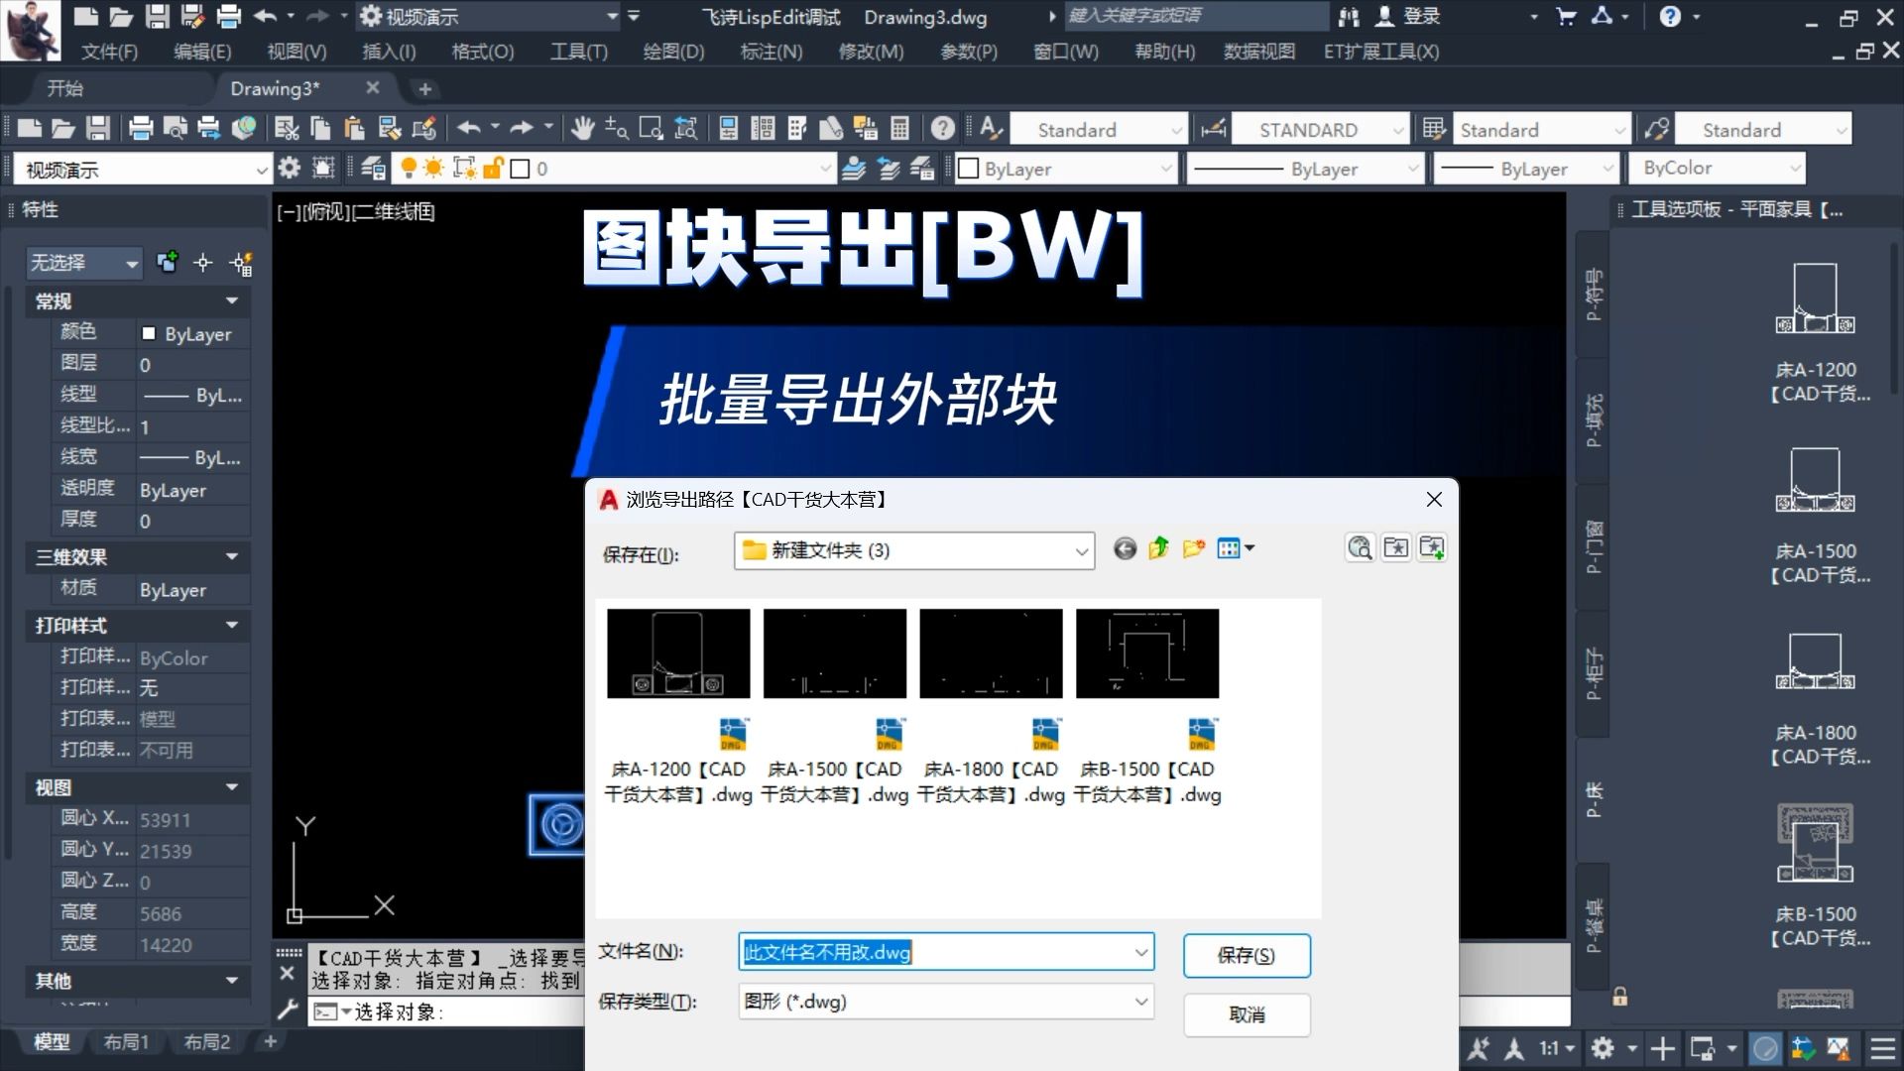Click the Help question mark toolbar icon
Viewport: 1904px width, 1071px height.
(943, 128)
